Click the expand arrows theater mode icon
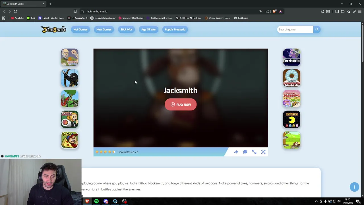This screenshot has width=364, height=205. click(x=254, y=152)
